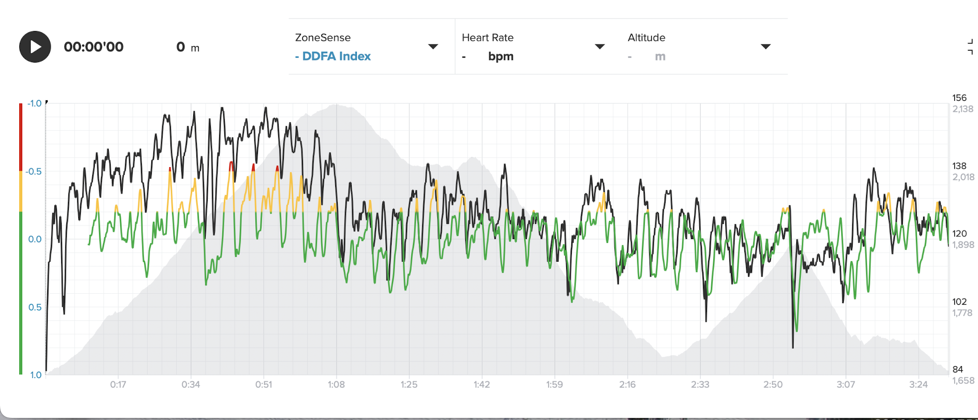This screenshot has width=978, height=420.
Task: Click the 102 heart rate axis value
Action: coord(959,302)
